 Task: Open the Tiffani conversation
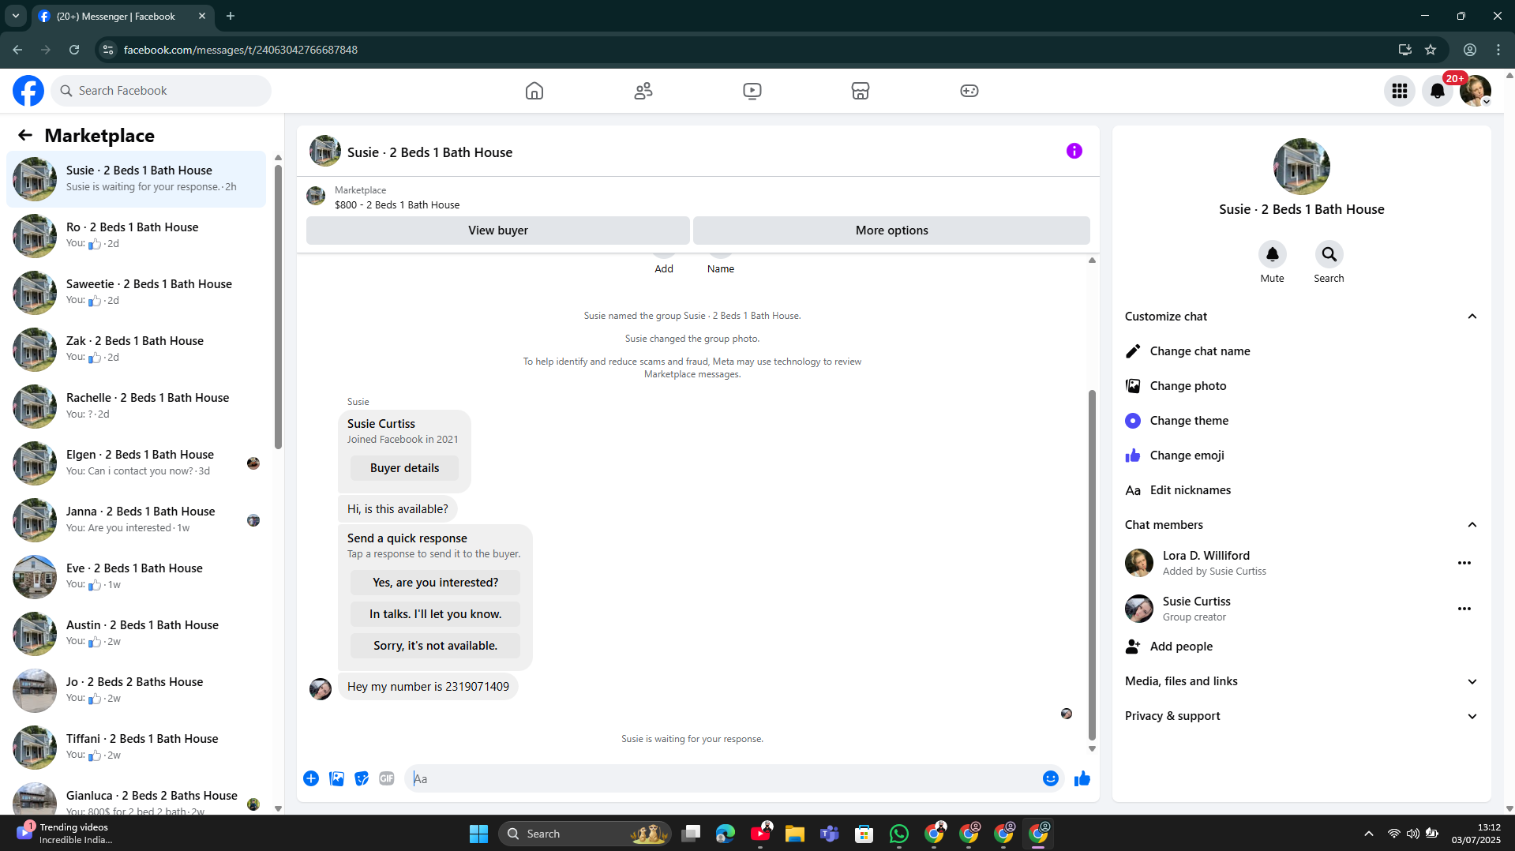tap(136, 748)
